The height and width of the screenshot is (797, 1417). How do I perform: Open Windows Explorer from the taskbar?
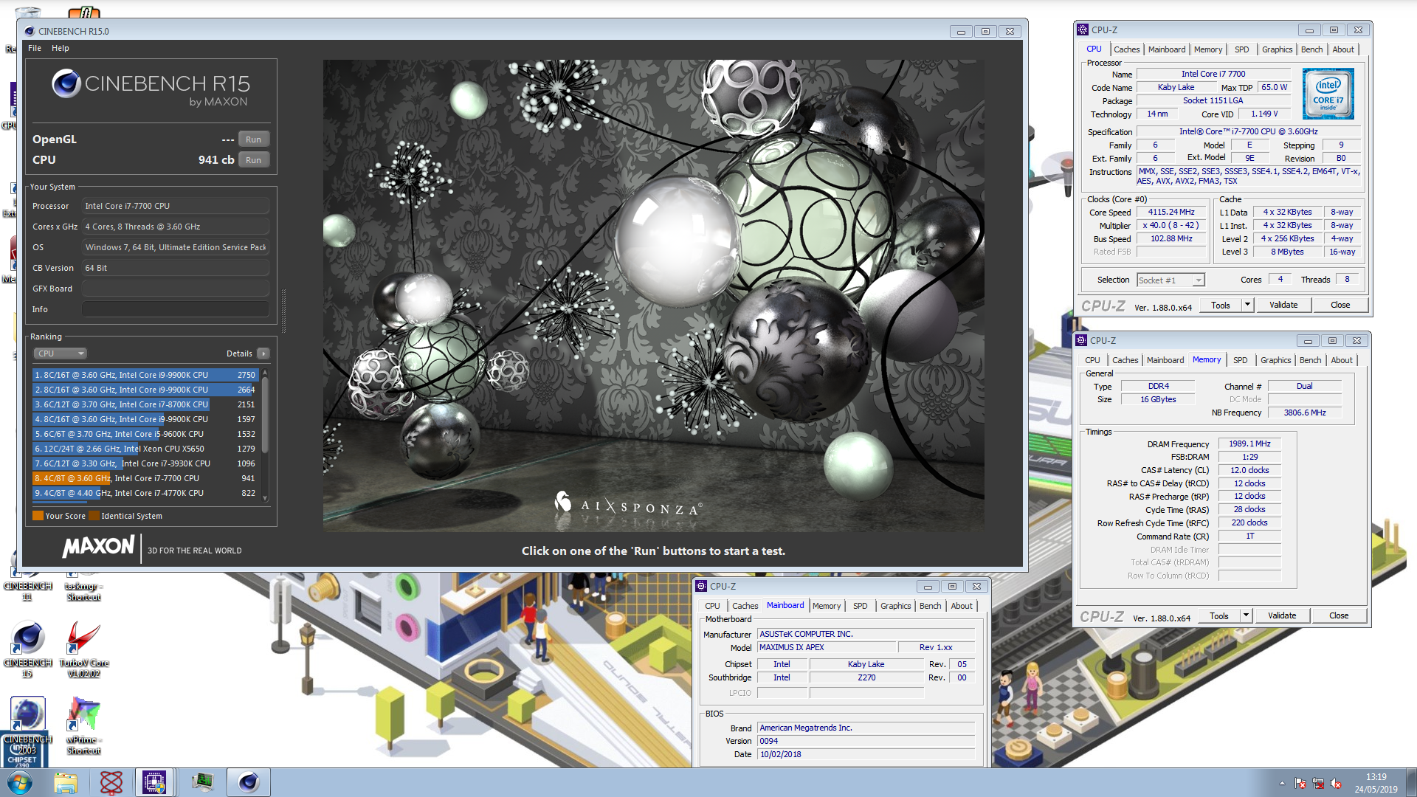(66, 782)
